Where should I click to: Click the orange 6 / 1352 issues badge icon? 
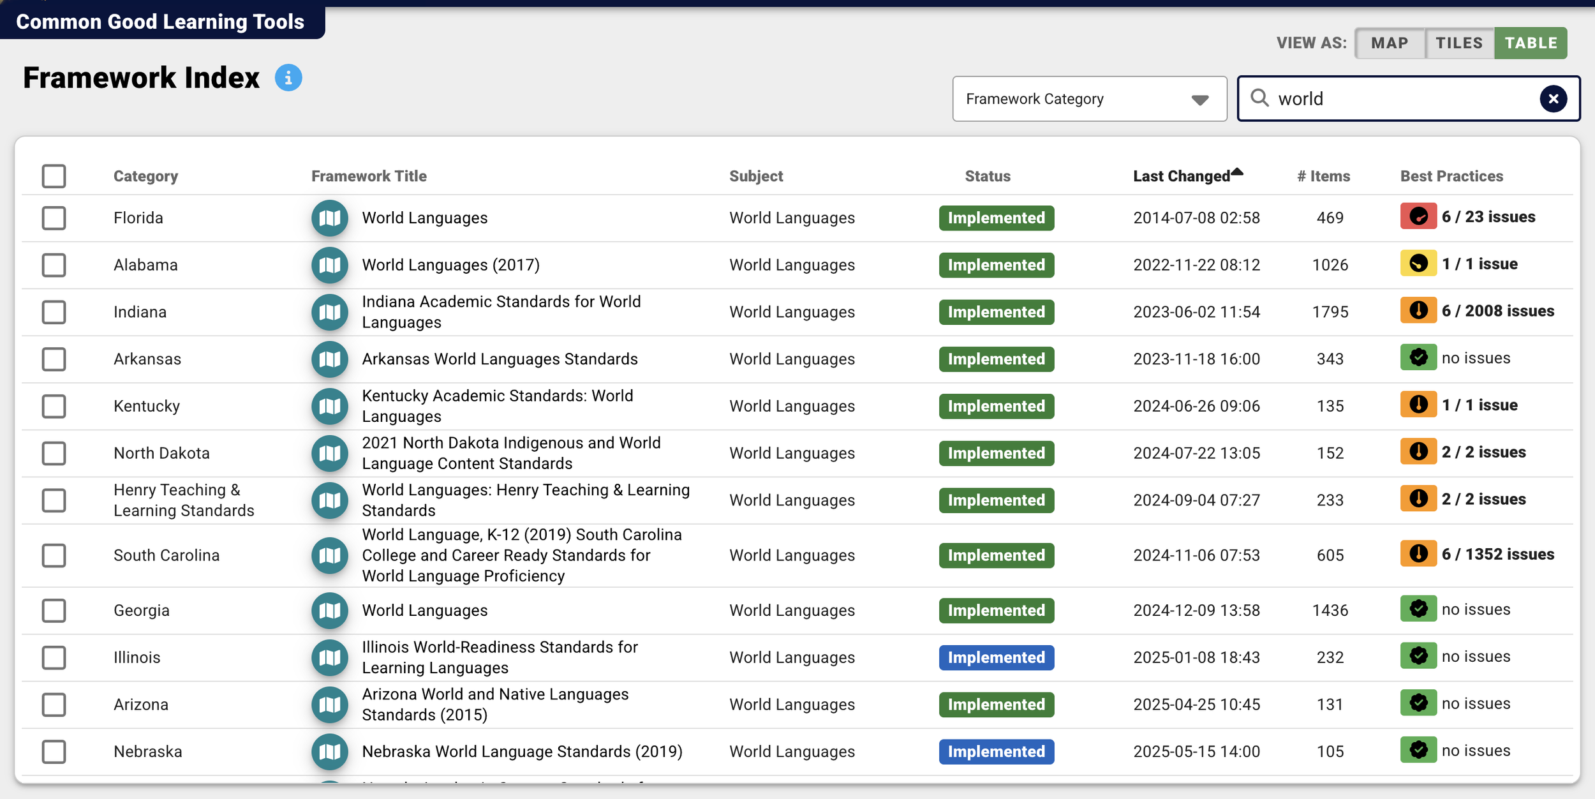(1418, 553)
